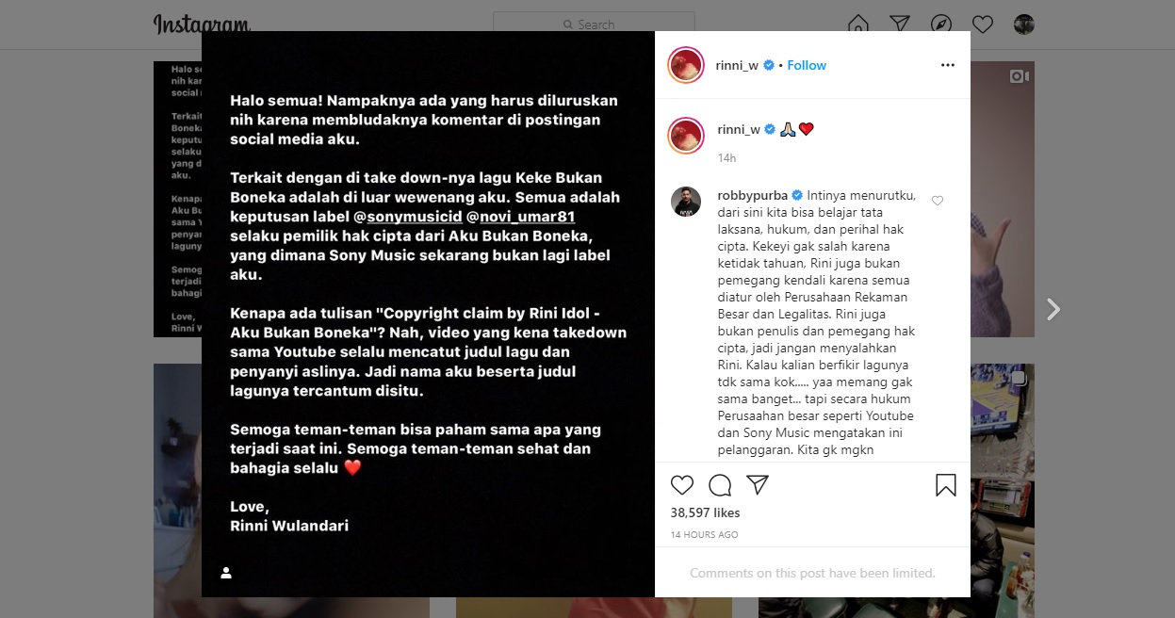View the 38,597 likes list
This screenshot has height=618, width=1175.
[705, 513]
